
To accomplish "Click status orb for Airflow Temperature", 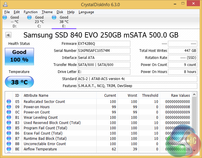I will click(x=9, y=149).
